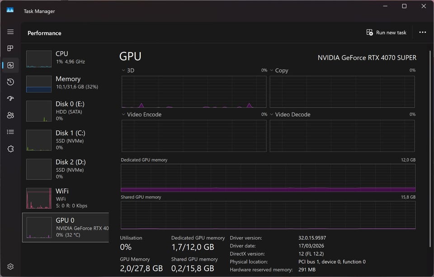Open the Startup apps icon

coord(10,99)
